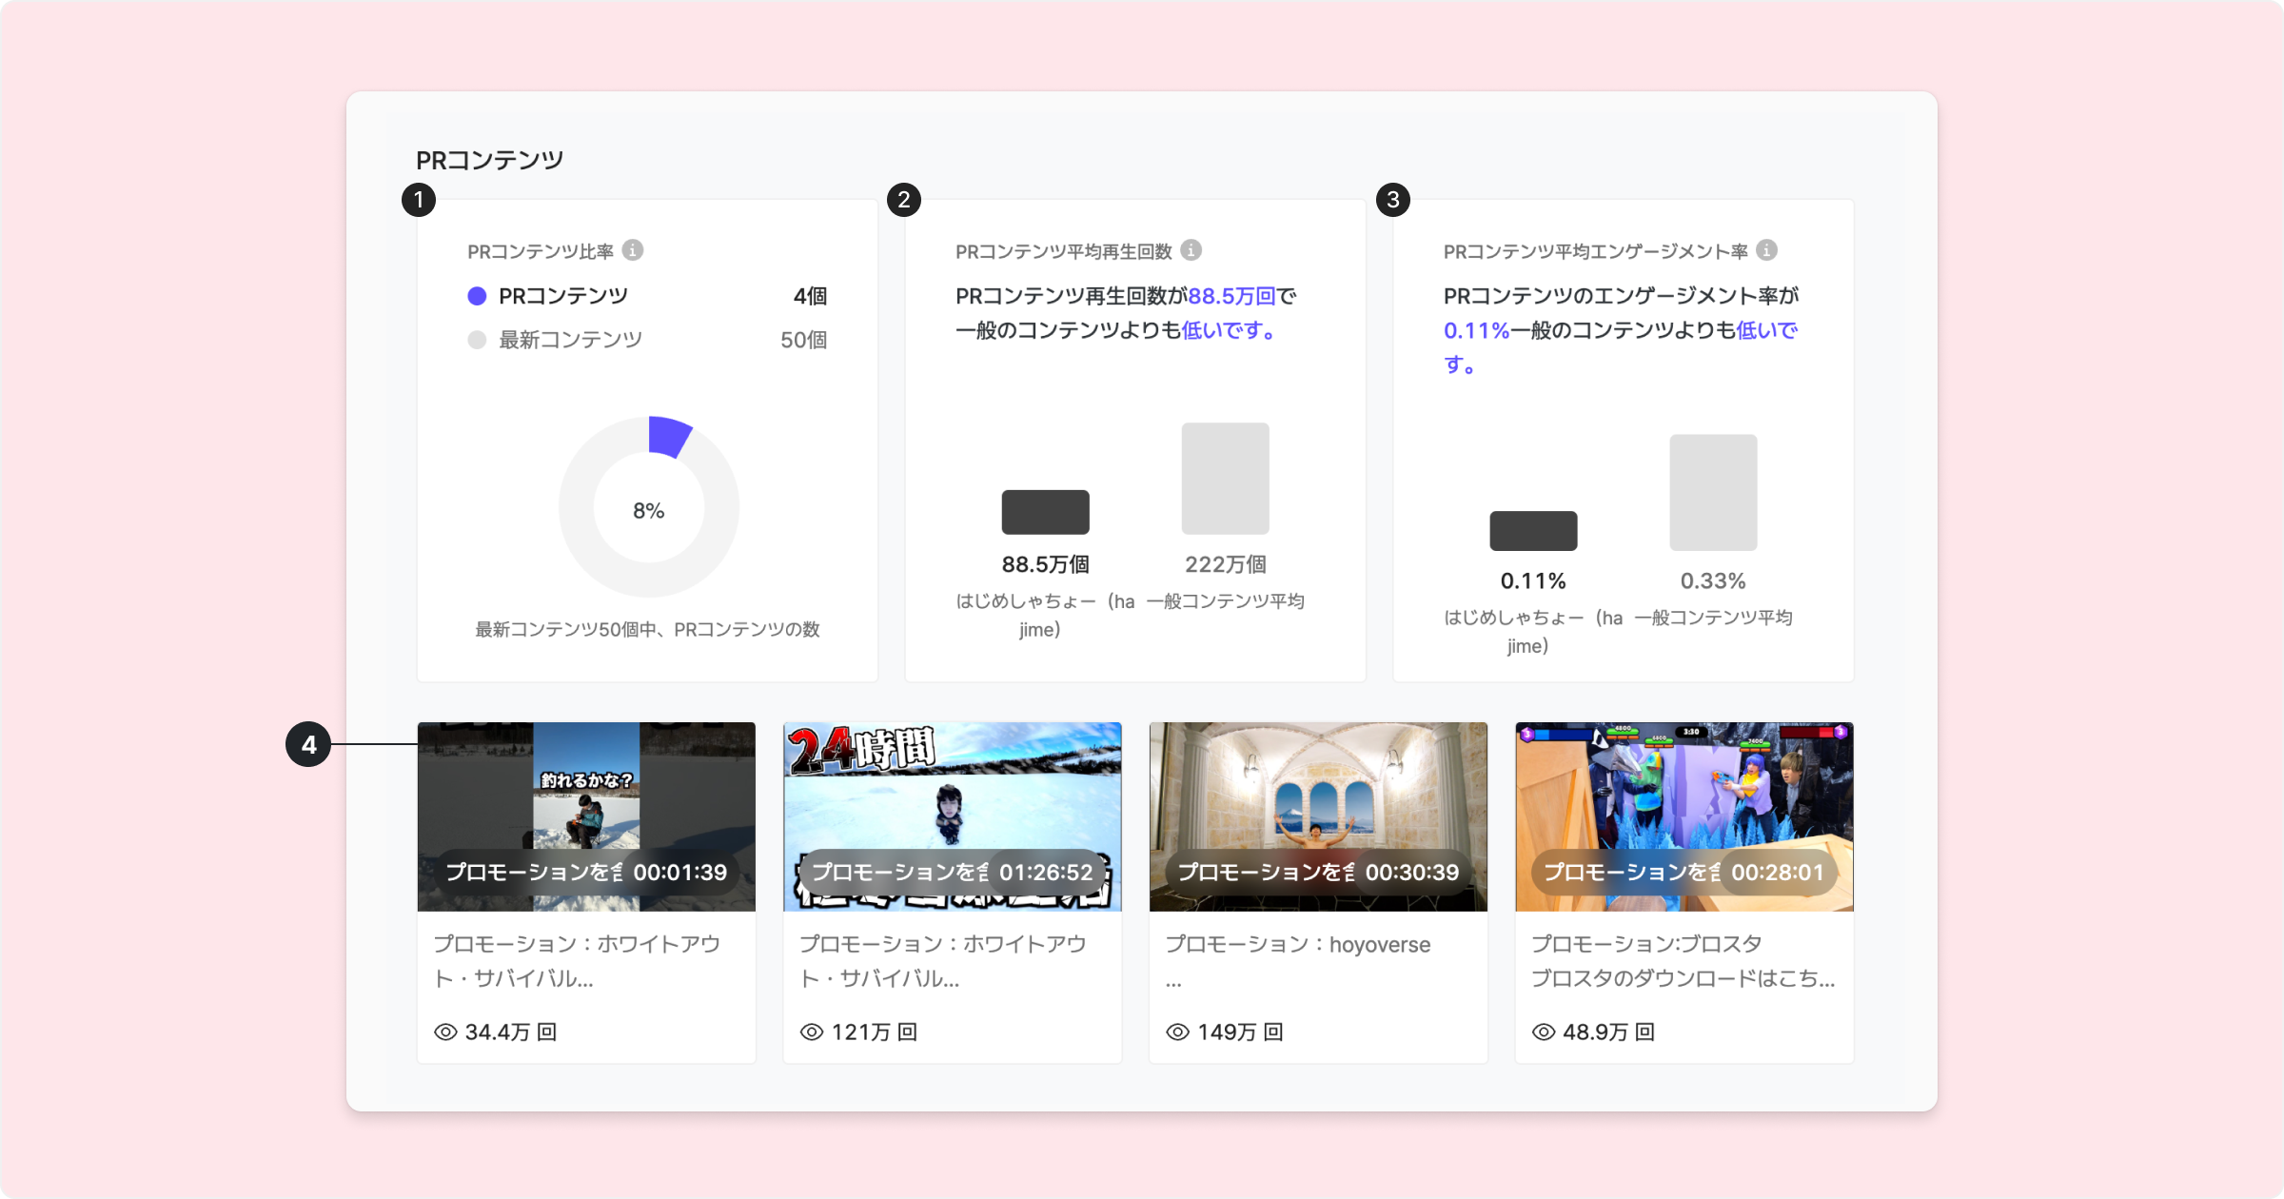Click info icon beside PRコンテンツ比率

click(633, 250)
